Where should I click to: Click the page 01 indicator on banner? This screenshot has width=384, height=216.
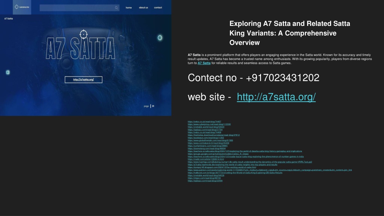(149, 106)
